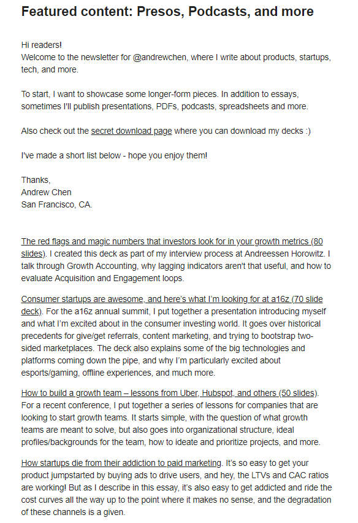Screen dimensions: 358x523
Task: Select the "Hi readers!" greeting line
Action: coord(42,45)
